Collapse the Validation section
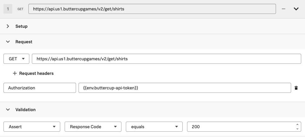 coord(8,109)
